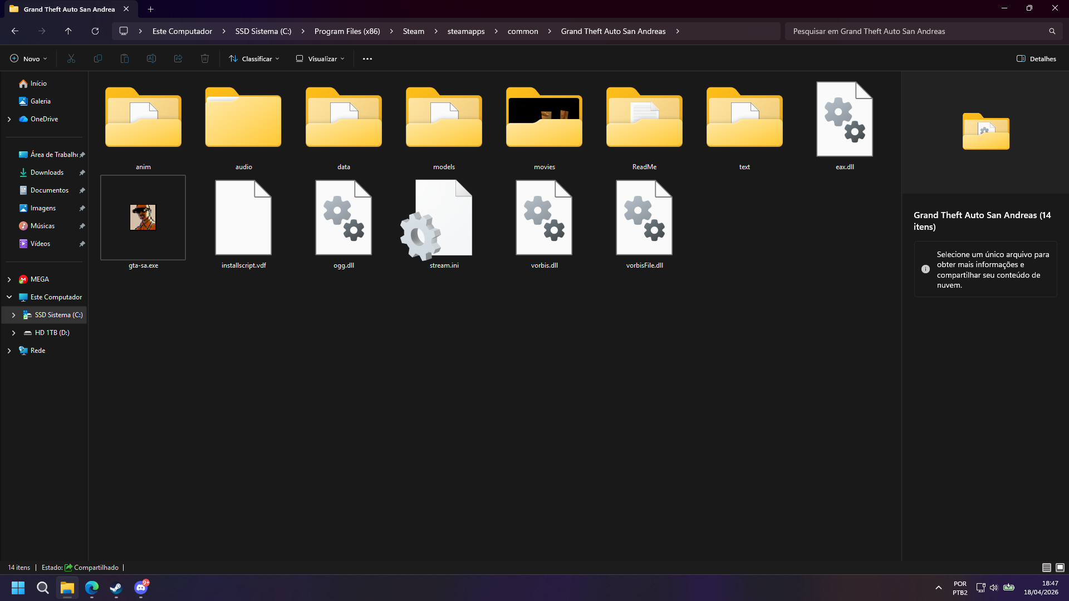Open the Classificar sort dropdown

click(x=254, y=58)
